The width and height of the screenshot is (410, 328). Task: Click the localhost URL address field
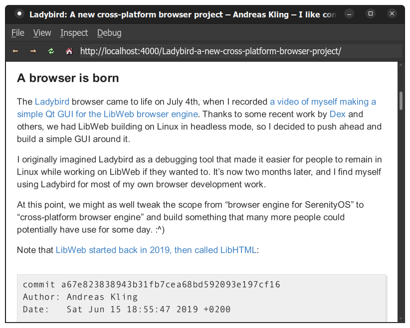pyautogui.click(x=239, y=51)
